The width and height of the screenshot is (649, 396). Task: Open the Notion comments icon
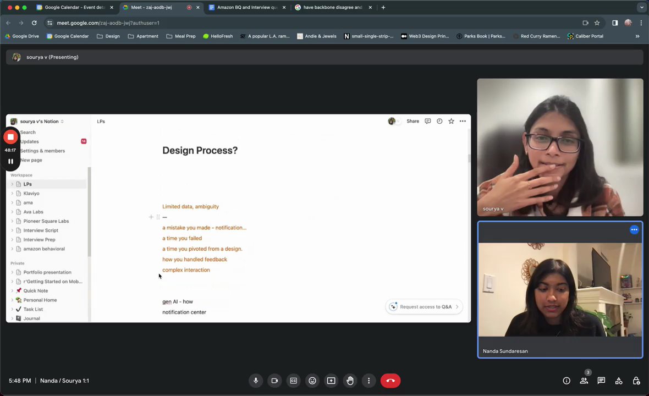(427, 121)
